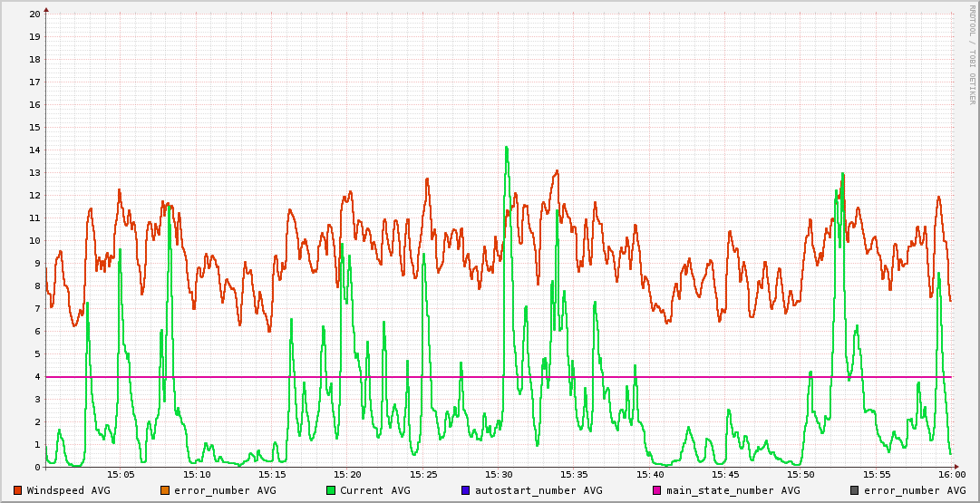Click the red Windspeed AVG legend swatch
The height and width of the screenshot is (503, 980).
[x=18, y=490]
